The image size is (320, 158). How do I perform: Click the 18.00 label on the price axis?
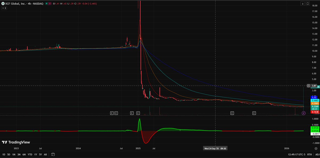(x=315, y=6)
